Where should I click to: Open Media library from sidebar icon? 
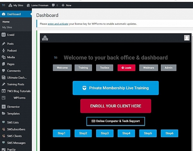coord(4,57)
